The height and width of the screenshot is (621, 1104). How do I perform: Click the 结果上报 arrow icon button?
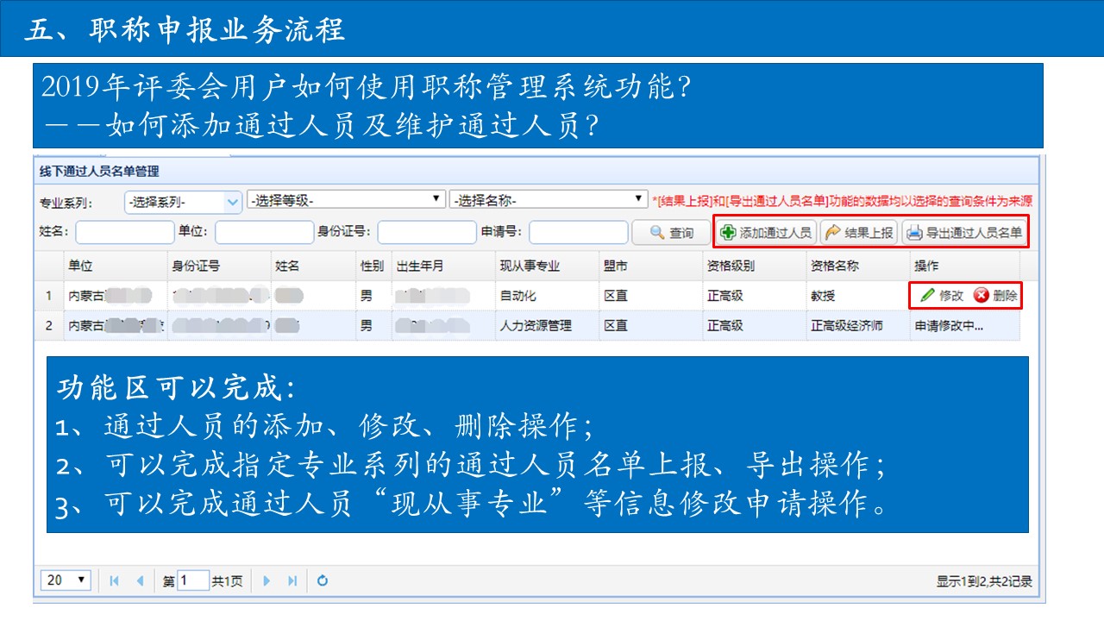click(833, 233)
